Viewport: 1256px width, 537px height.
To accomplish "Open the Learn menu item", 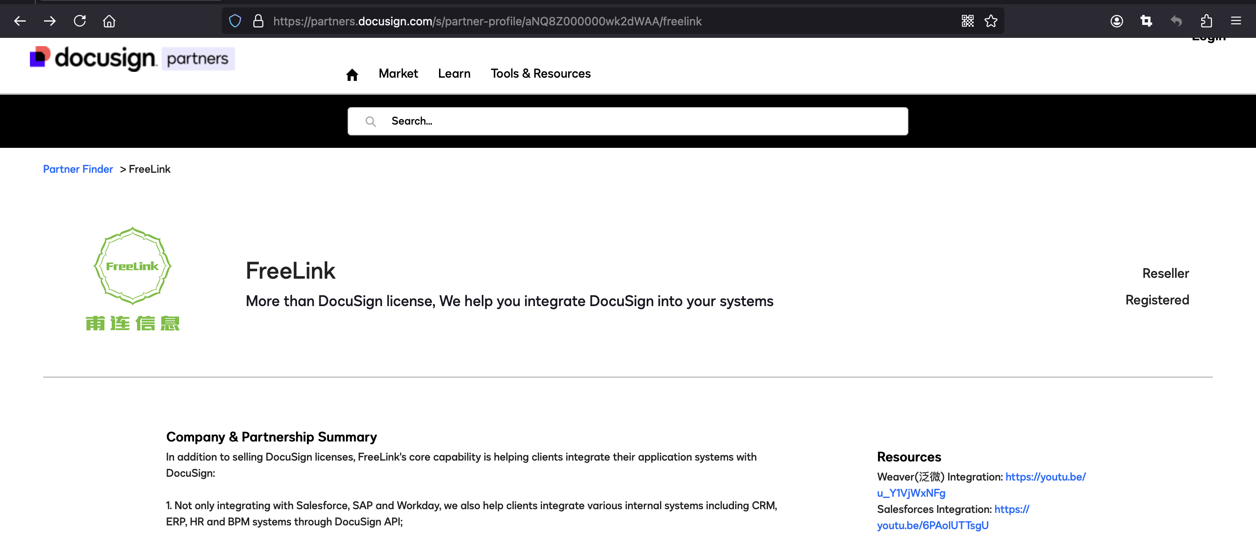I will pos(454,74).
